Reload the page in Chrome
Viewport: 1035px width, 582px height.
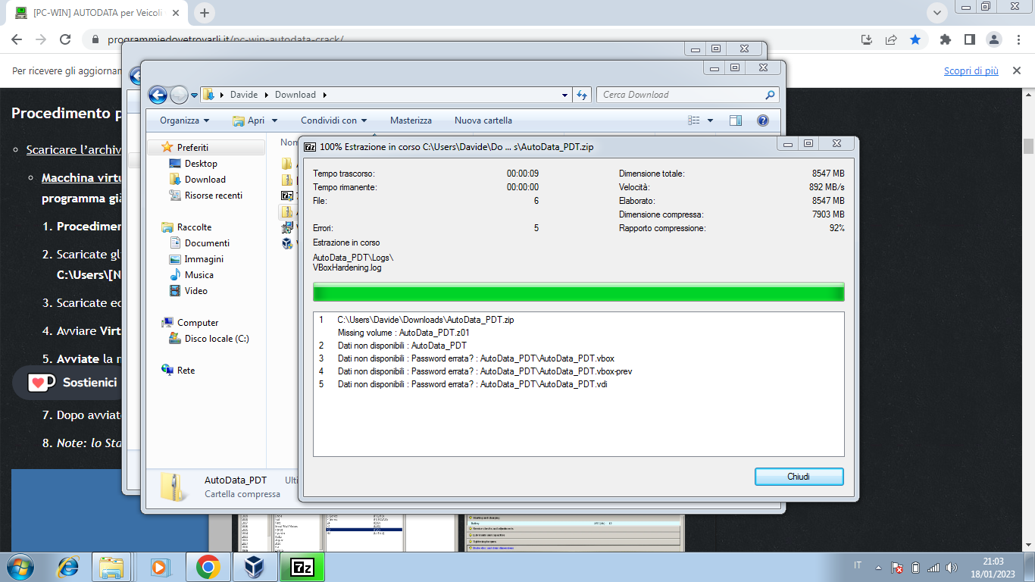(x=65, y=39)
